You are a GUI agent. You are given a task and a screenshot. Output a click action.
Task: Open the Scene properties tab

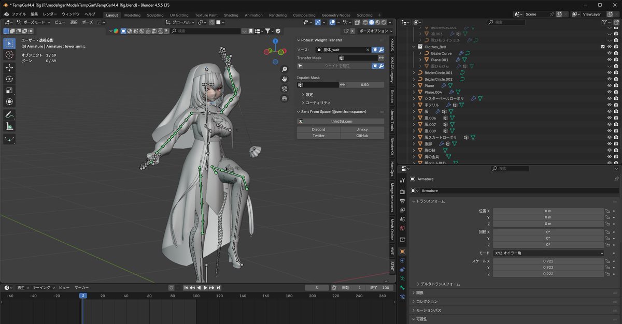[403, 219]
